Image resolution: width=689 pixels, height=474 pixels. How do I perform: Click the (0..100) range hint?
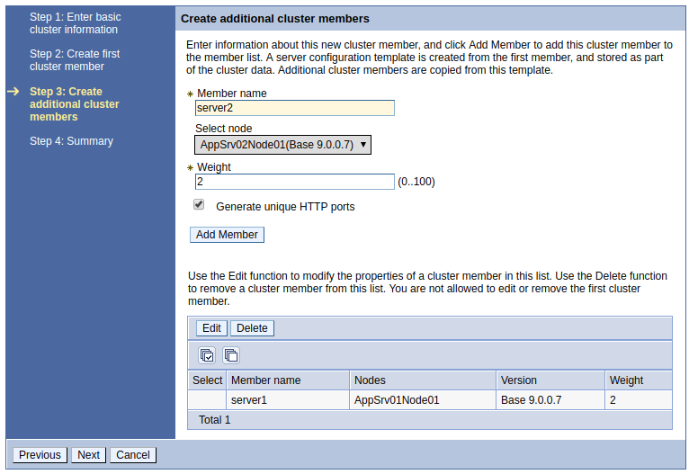point(416,182)
